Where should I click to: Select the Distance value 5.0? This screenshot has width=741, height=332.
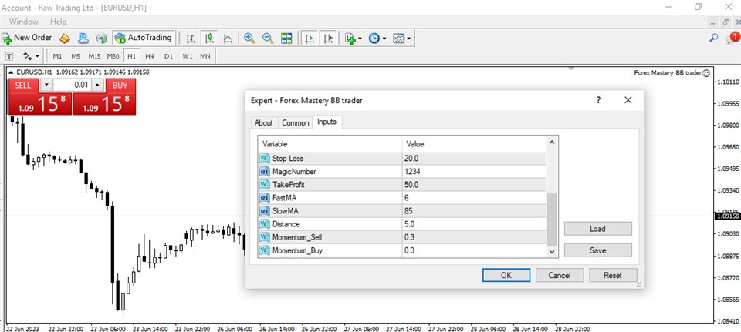pos(474,224)
